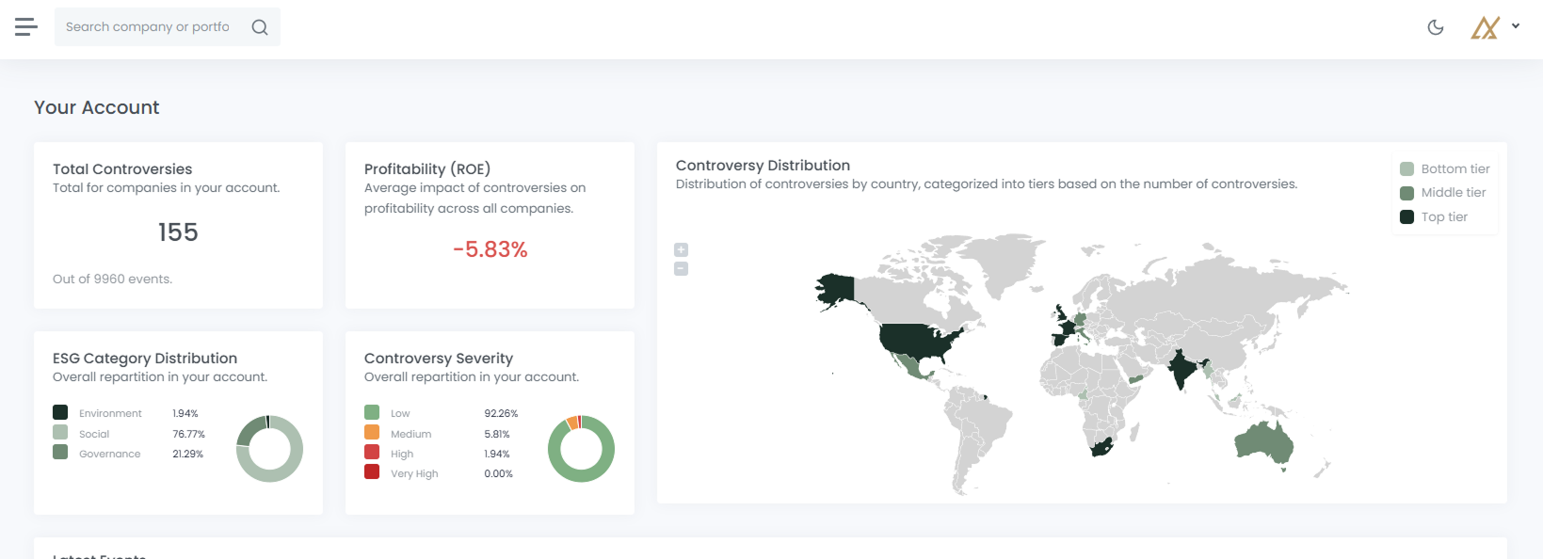
Task: Click the company logo avatar
Action: pos(1486,27)
